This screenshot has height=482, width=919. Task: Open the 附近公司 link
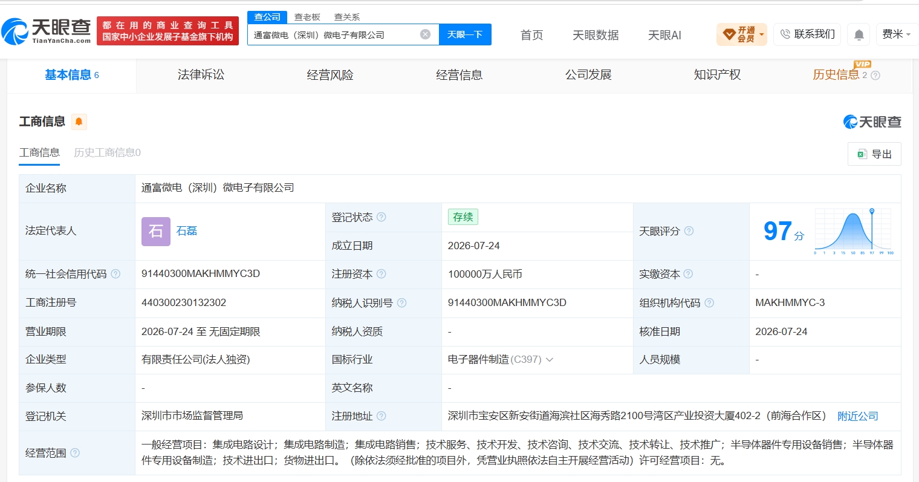[857, 416]
